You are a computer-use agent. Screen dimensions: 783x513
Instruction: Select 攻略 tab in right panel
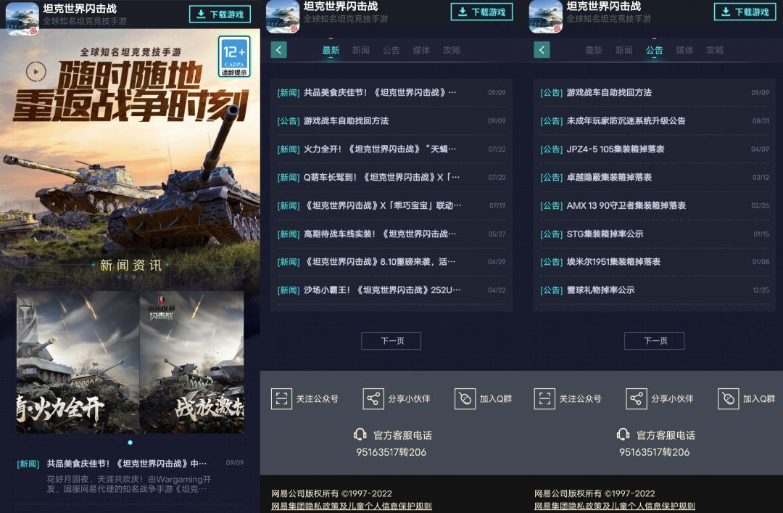(715, 51)
